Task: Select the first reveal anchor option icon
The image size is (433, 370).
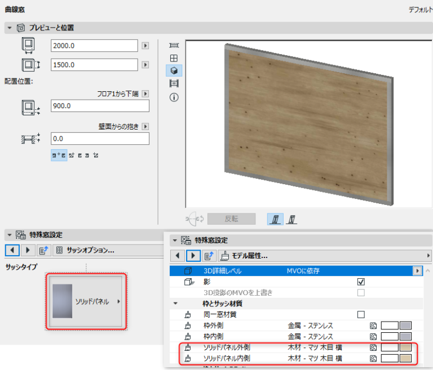Action: [59, 155]
